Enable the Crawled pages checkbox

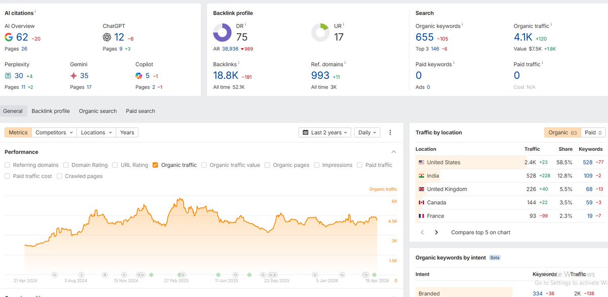59,176
